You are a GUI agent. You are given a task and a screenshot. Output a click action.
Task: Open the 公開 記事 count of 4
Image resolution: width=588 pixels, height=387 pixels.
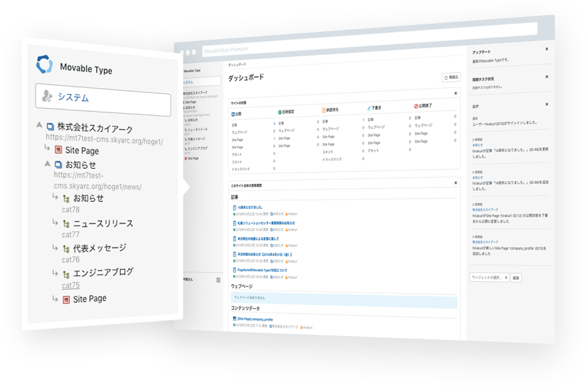[274, 123]
